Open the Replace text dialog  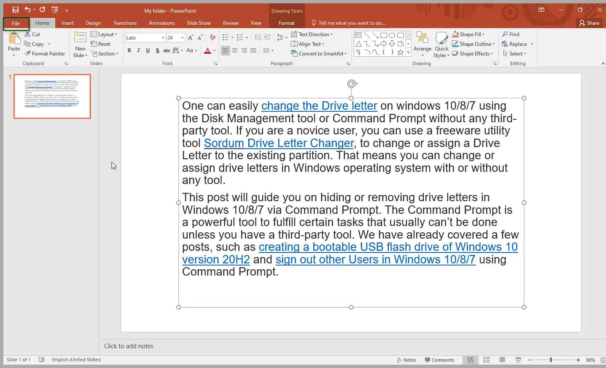(515, 44)
